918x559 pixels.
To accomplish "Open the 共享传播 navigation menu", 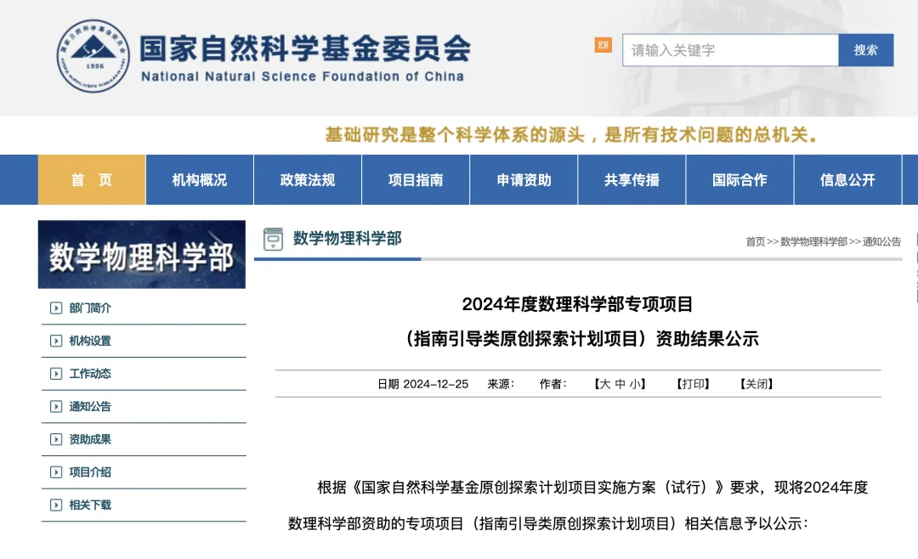I will coord(632,180).
